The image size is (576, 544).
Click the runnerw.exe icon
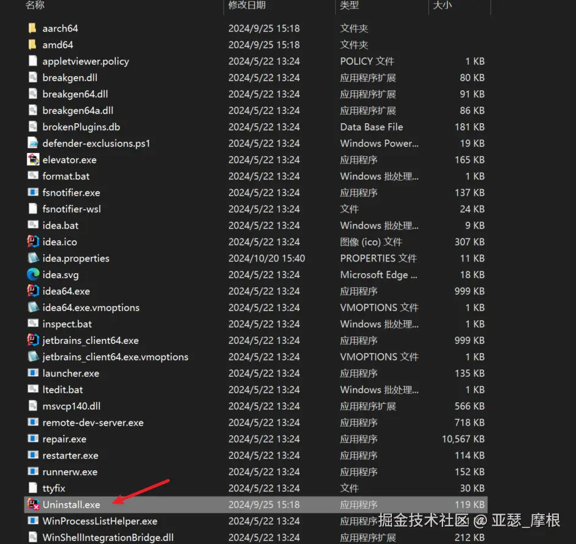[33, 471]
